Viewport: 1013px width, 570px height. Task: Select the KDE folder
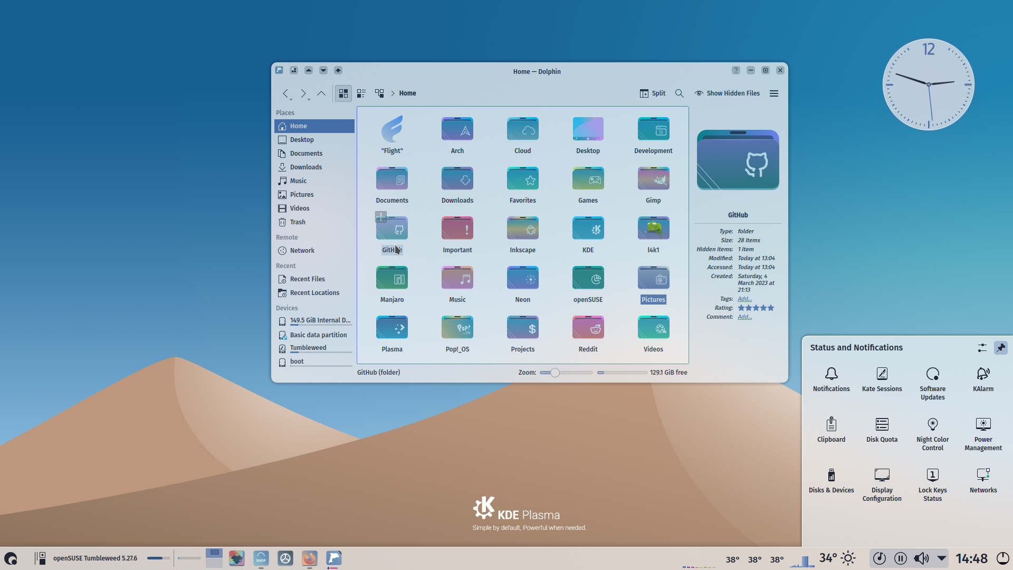point(588,234)
